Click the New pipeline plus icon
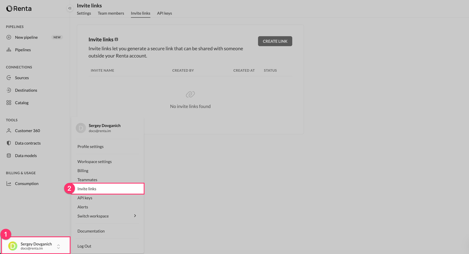This screenshot has width=469, height=254. tap(9, 37)
